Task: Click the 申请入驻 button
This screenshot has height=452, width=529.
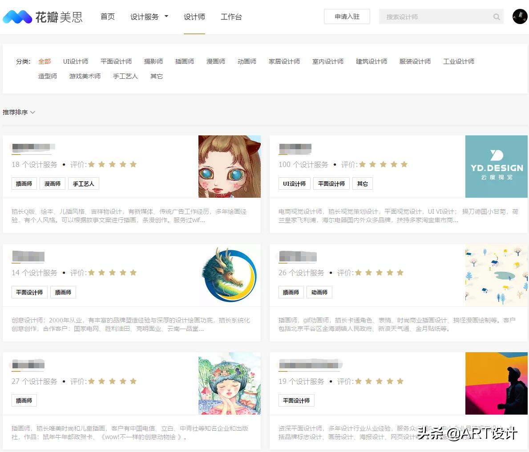Action: pos(347,16)
